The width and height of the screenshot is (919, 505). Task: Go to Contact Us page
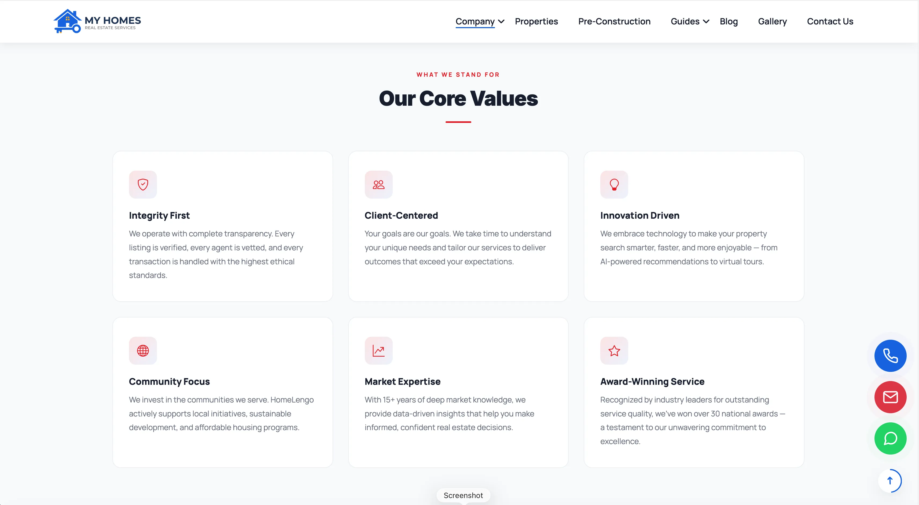tap(830, 21)
